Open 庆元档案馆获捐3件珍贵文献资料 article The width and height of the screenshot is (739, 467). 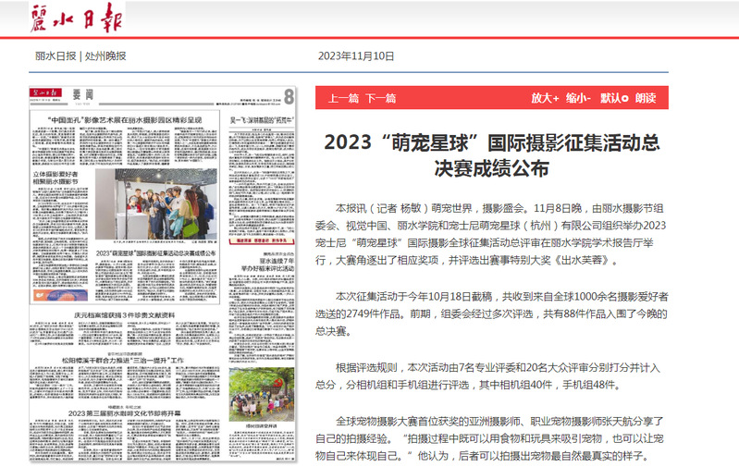124,314
